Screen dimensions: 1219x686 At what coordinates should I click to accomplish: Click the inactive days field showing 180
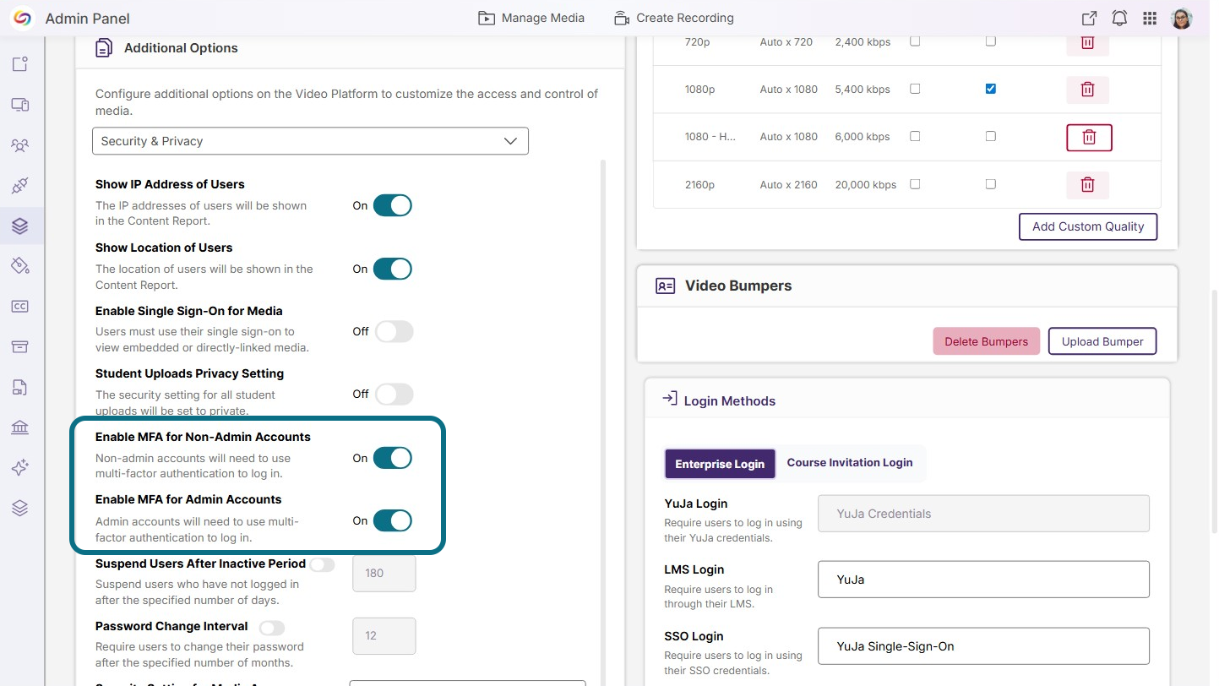pos(384,573)
